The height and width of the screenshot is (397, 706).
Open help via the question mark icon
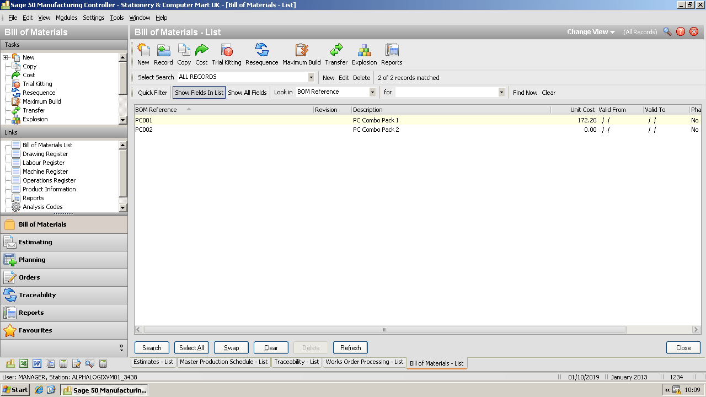coord(681,32)
